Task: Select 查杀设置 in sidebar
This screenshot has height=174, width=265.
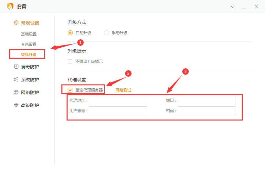Action: tap(29, 44)
